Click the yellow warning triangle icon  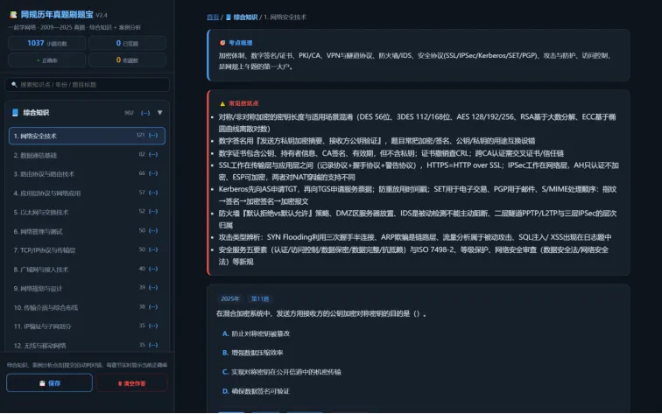[x=222, y=103]
